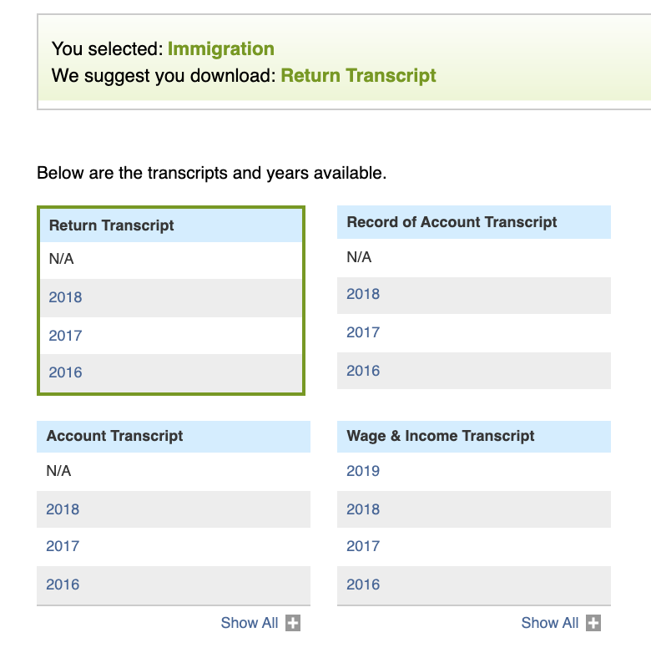Open the 2018 Return Transcript
This screenshot has height=663, width=651.
coord(66,297)
